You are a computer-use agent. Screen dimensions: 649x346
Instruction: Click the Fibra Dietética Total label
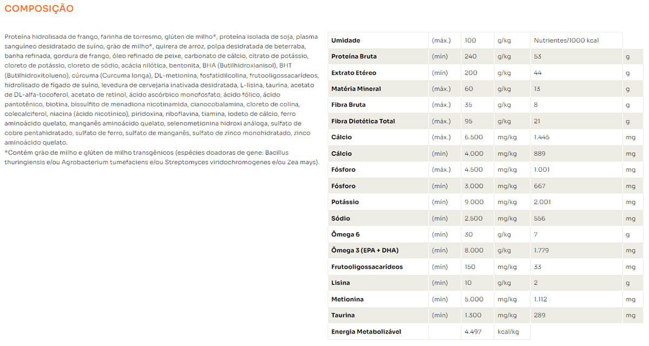(x=363, y=121)
